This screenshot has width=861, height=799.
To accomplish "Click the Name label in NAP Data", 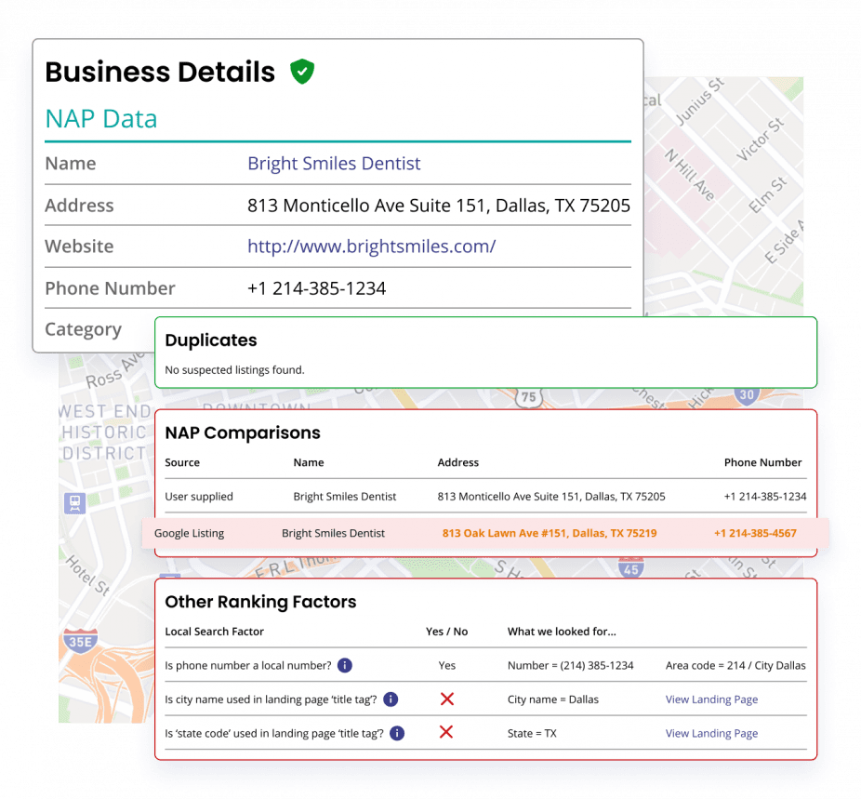I will [71, 164].
